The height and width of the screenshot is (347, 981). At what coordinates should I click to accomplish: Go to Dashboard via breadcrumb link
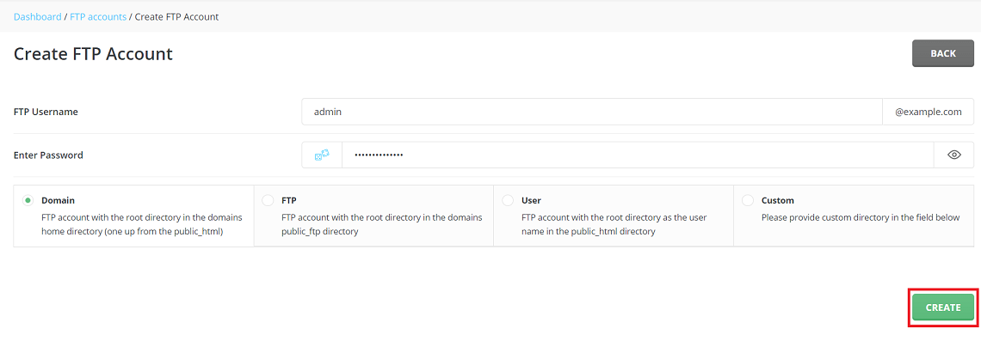[38, 17]
